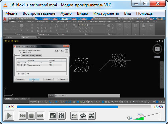Mute audio via speaker icon

tap(129, 118)
